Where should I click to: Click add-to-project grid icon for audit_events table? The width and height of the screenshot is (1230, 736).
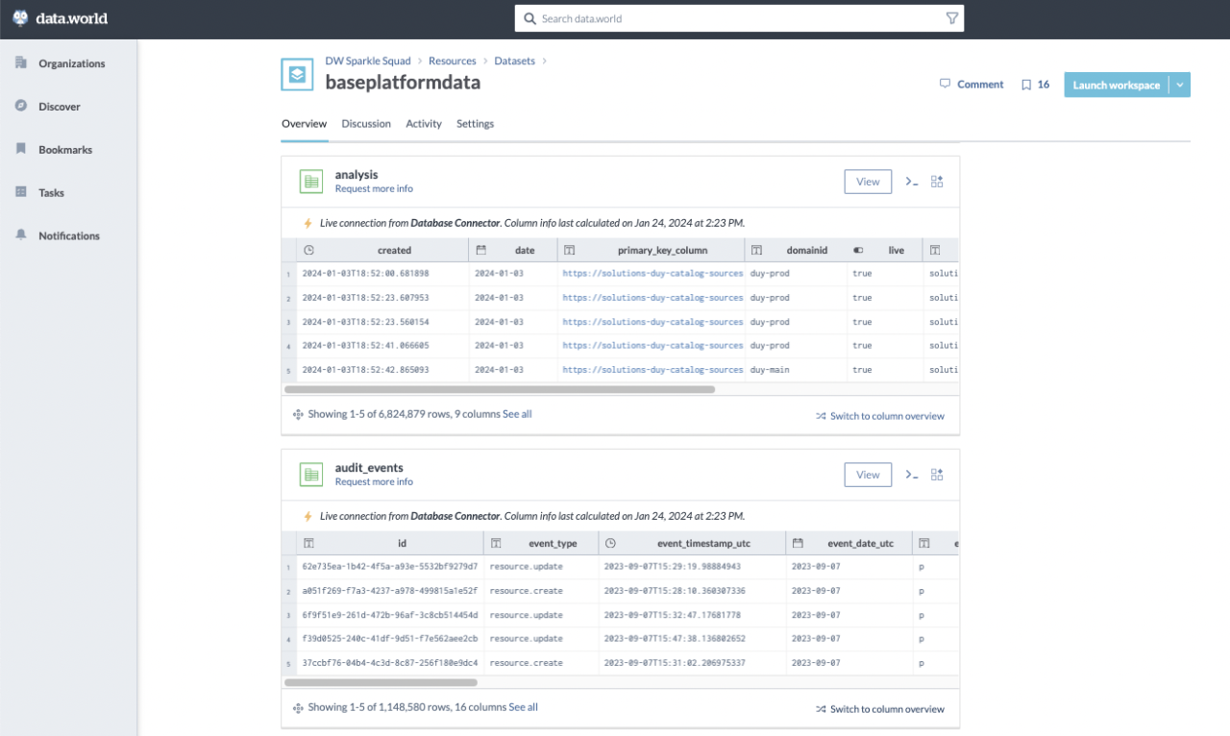[937, 475]
